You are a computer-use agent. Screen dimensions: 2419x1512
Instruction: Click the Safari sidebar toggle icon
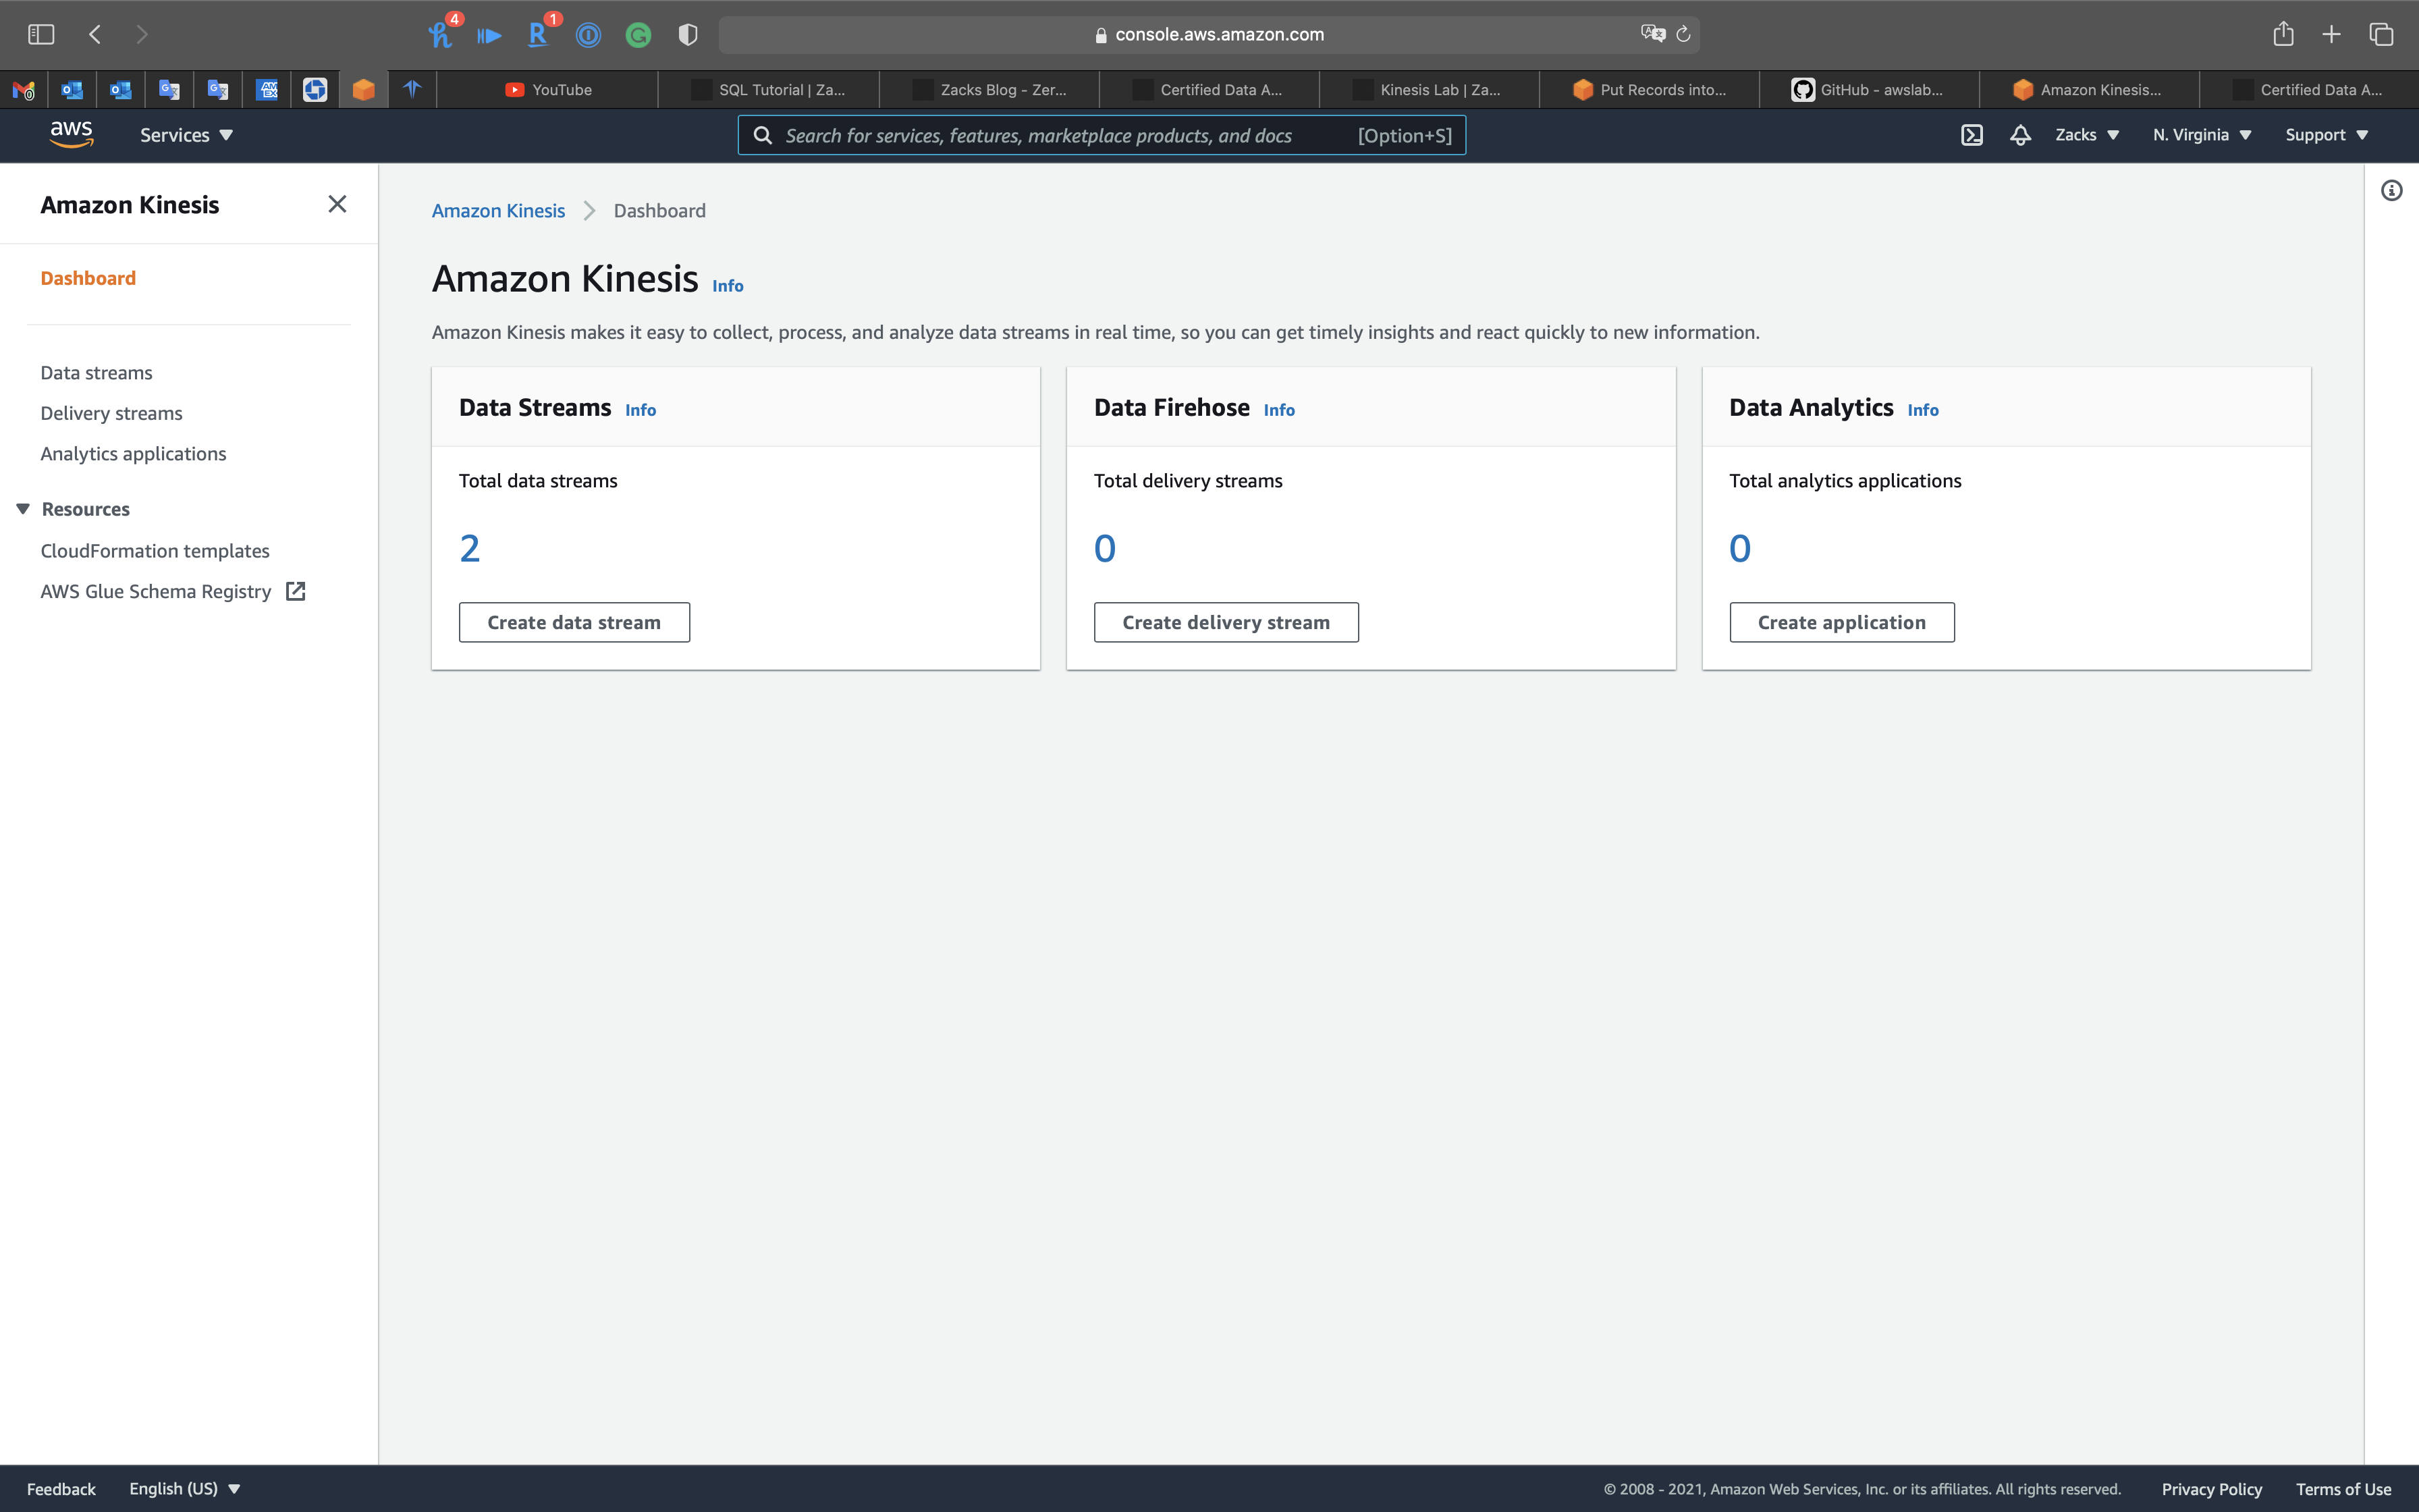point(41,34)
